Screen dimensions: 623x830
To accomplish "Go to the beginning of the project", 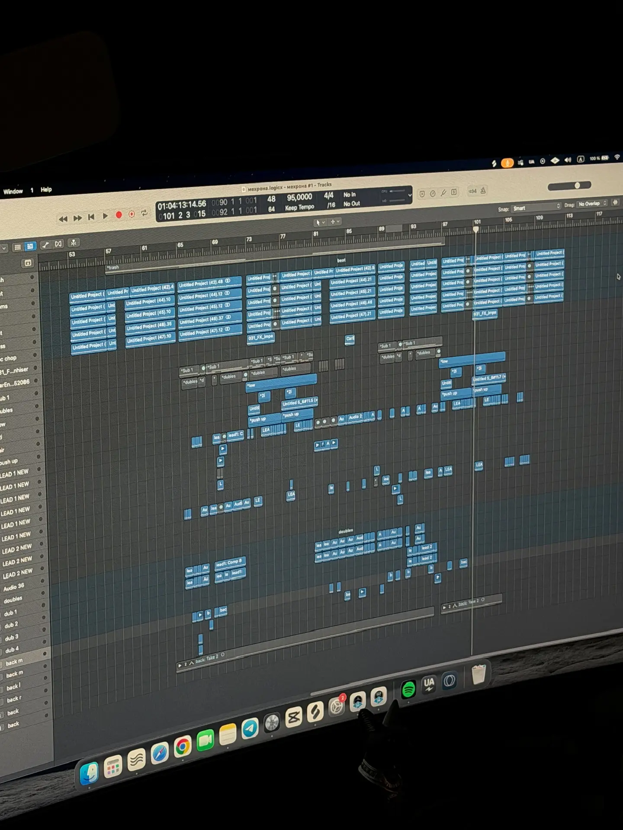I will [x=91, y=217].
